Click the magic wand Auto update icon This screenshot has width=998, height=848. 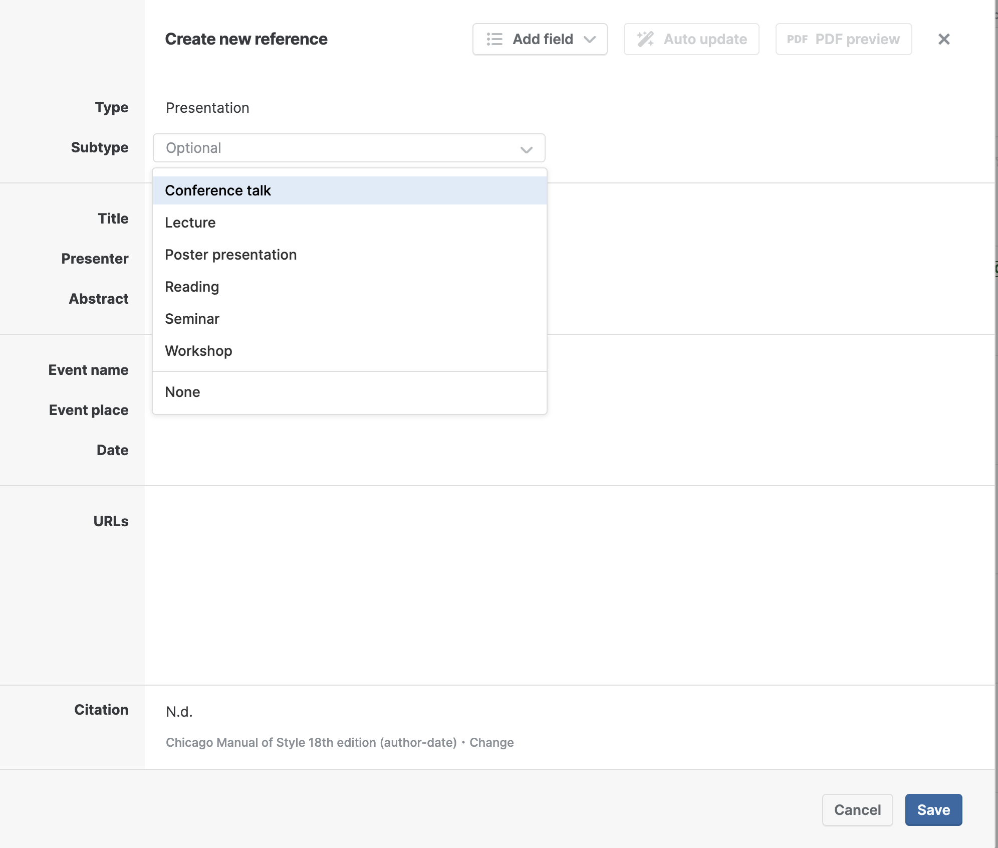645,39
